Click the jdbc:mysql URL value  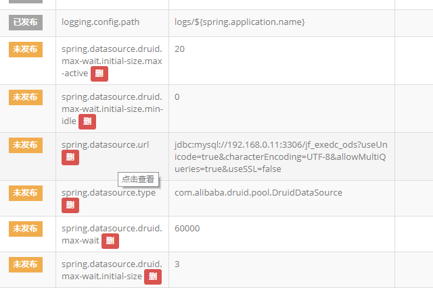pos(281,156)
